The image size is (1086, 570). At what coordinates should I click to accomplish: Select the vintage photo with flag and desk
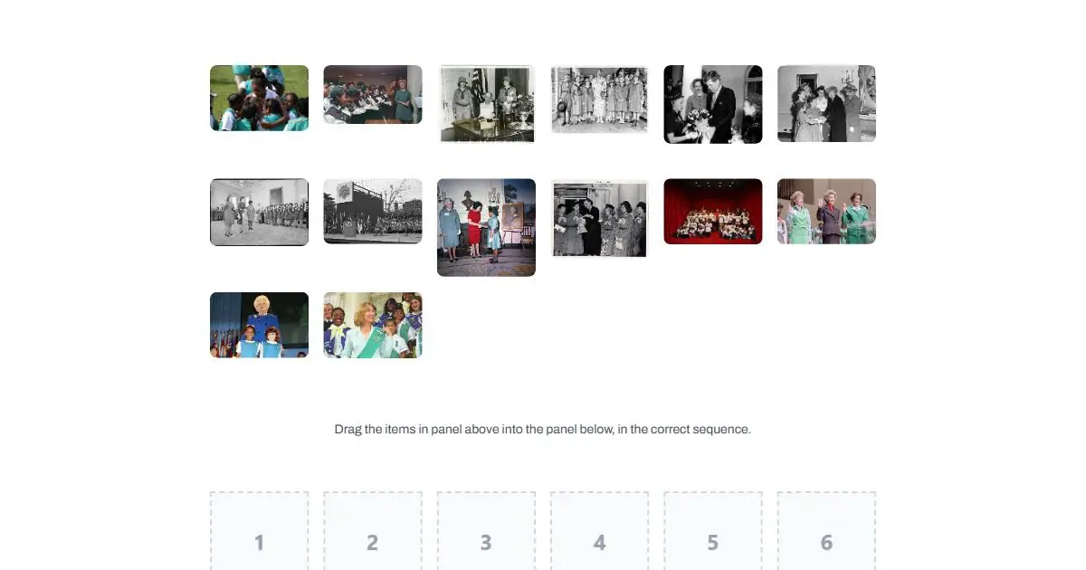point(486,104)
